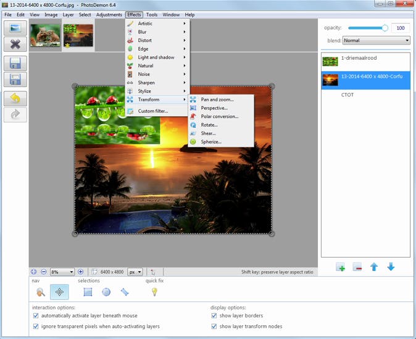Screen dimensions: 416x339
Task: Open the blend mode Normal dropdown
Action: [376, 41]
